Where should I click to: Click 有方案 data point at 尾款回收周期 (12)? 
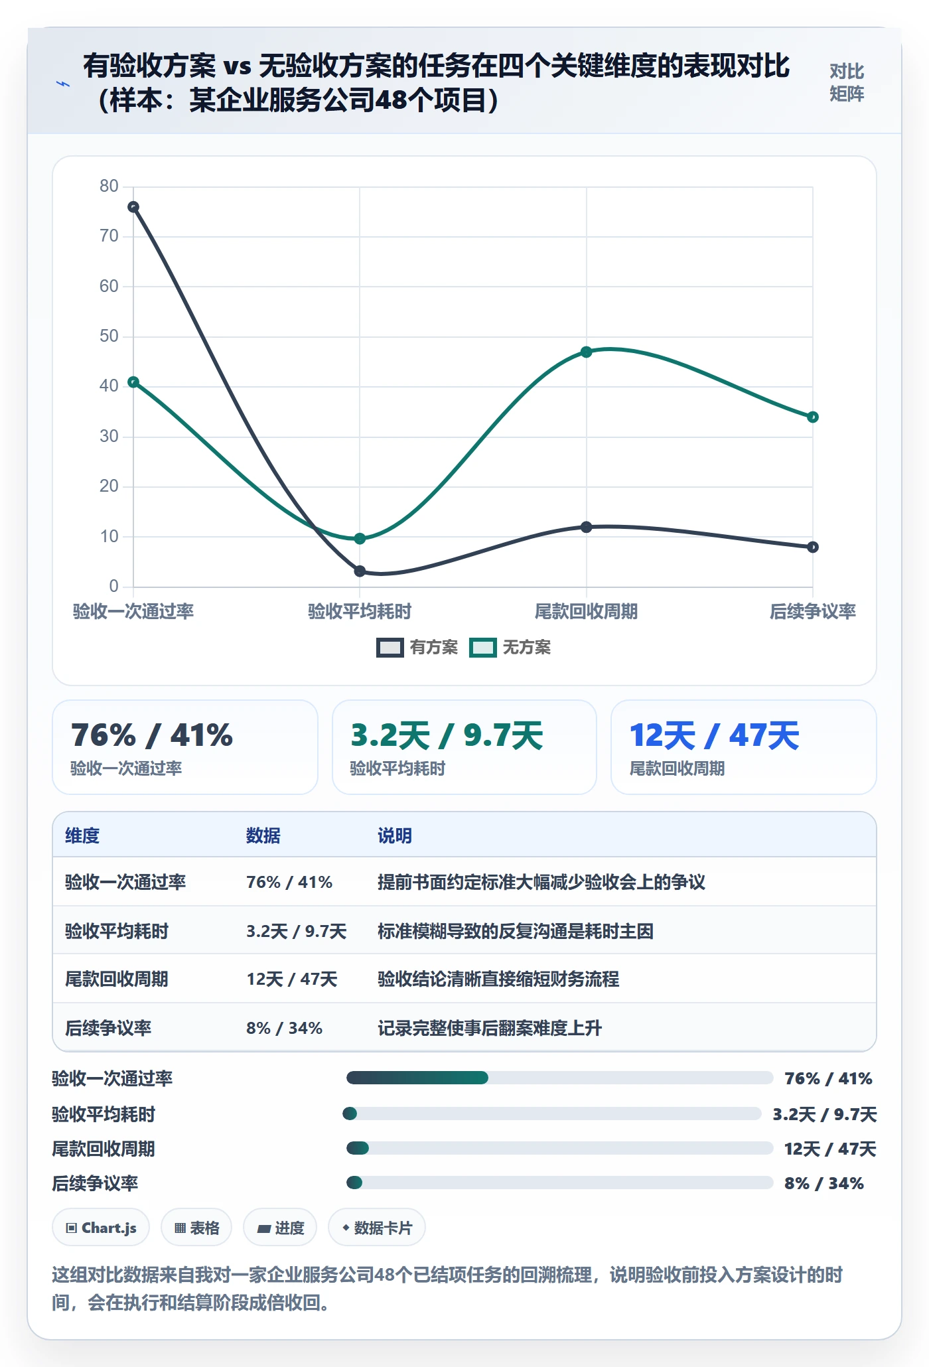(587, 527)
